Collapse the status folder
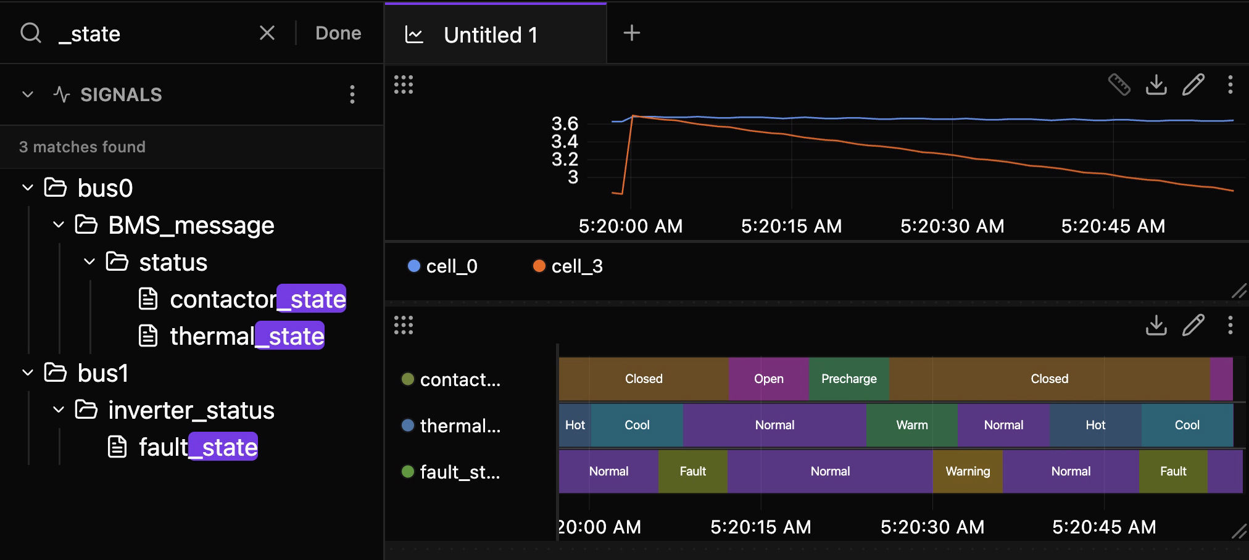This screenshot has height=560, width=1249. coord(89,261)
